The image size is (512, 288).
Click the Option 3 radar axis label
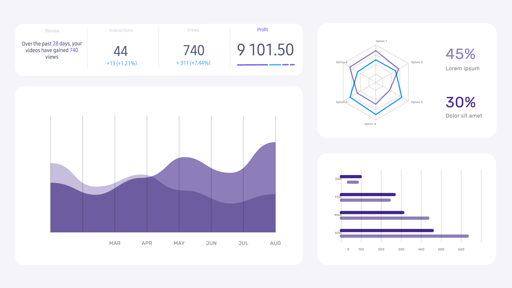tap(417, 102)
